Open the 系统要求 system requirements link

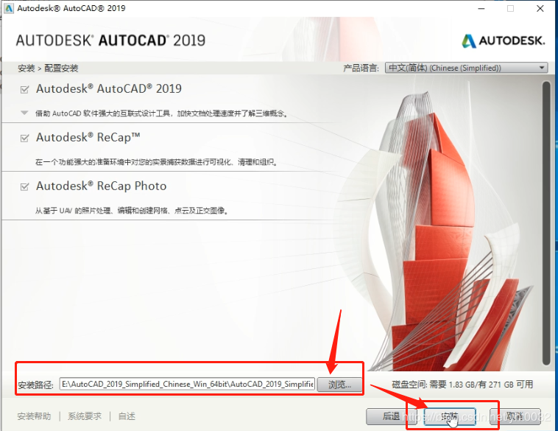[x=85, y=416]
